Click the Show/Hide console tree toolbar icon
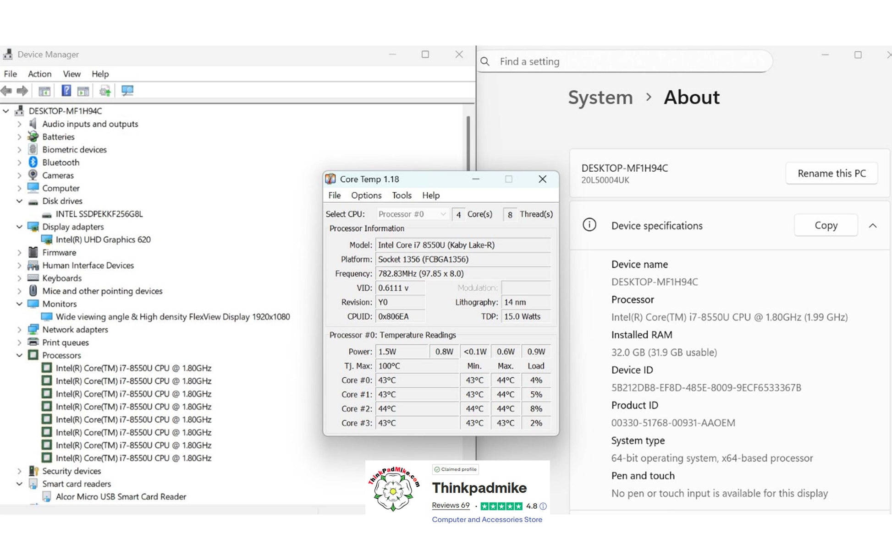 pyautogui.click(x=44, y=91)
